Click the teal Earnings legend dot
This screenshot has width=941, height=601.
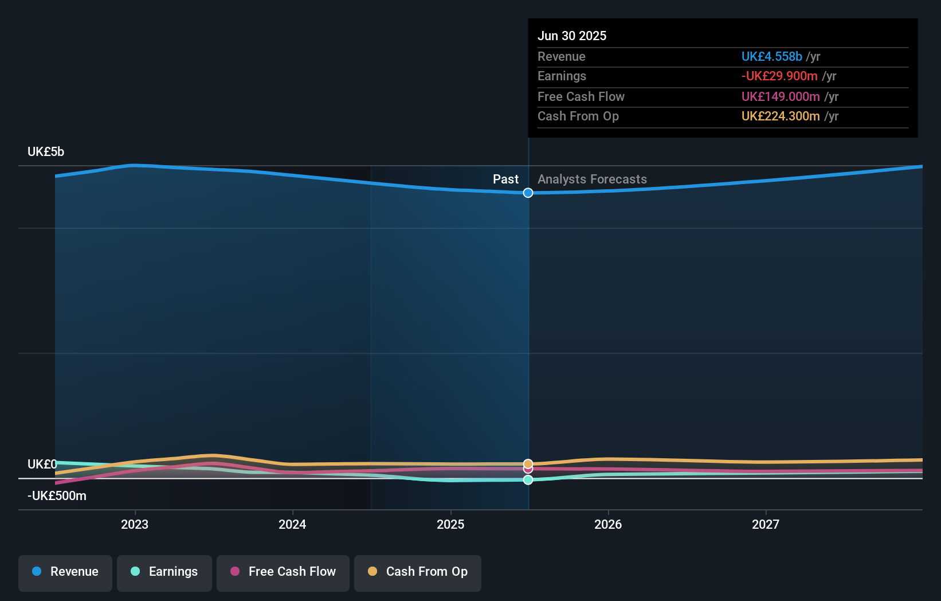[135, 572]
